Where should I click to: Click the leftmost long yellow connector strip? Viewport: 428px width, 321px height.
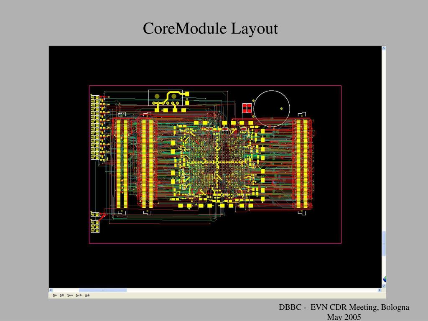point(118,163)
